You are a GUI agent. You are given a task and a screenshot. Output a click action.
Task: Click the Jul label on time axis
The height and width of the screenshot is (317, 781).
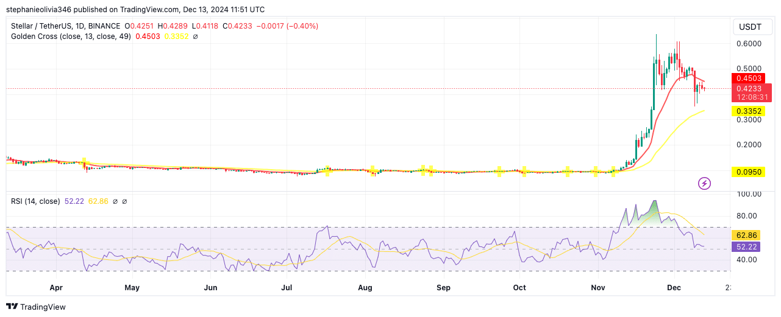click(x=287, y=287)
